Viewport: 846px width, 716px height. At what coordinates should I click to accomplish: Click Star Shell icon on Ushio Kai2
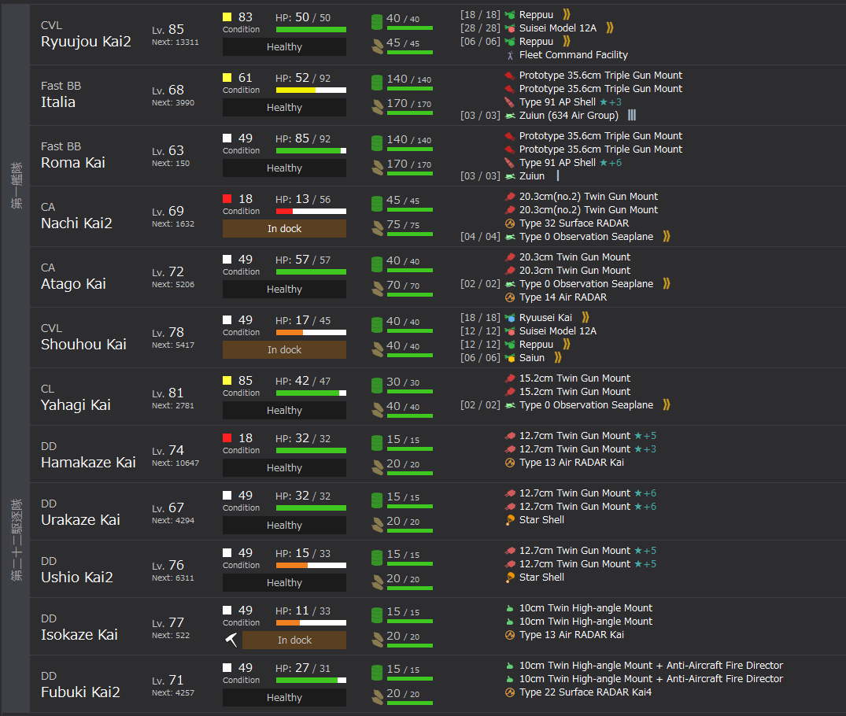tap(510, 578)
